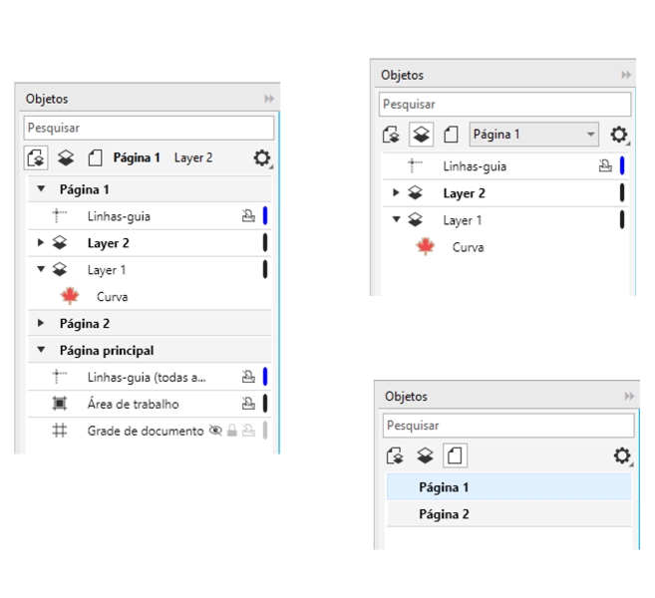655x598 pixels.
Task: Select Página 2 in the pages-only list
Action: click(444, 514)
